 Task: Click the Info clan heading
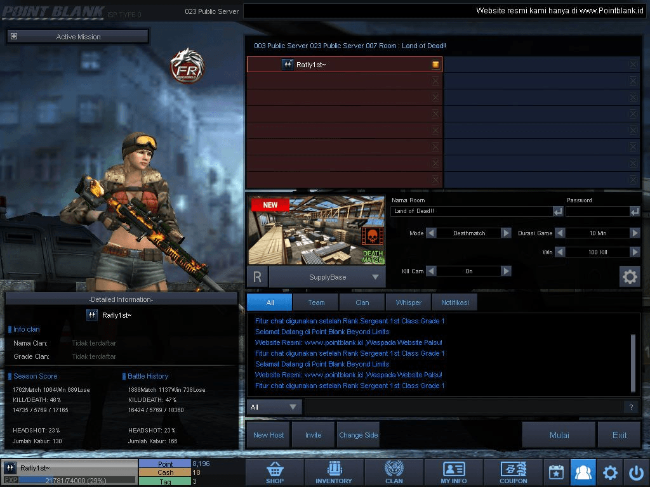pos(26,329)
